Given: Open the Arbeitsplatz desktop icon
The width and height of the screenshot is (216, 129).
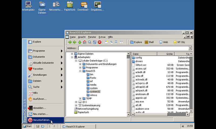Looking at the screenshot, I should (x=28, y=6).
